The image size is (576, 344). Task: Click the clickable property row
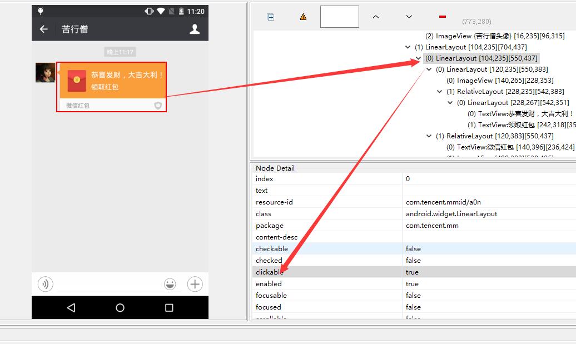pyautogui.click(x=414, y=272)
